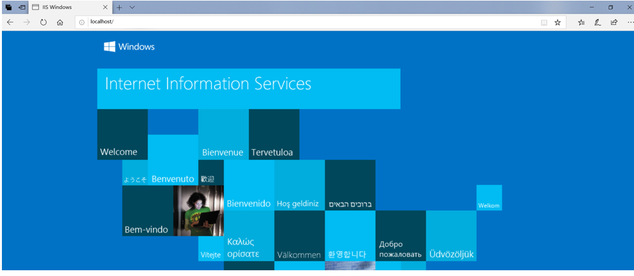Expand the tab preview chevron
Viewport: 634px width, 276px height.
point(132,7)
